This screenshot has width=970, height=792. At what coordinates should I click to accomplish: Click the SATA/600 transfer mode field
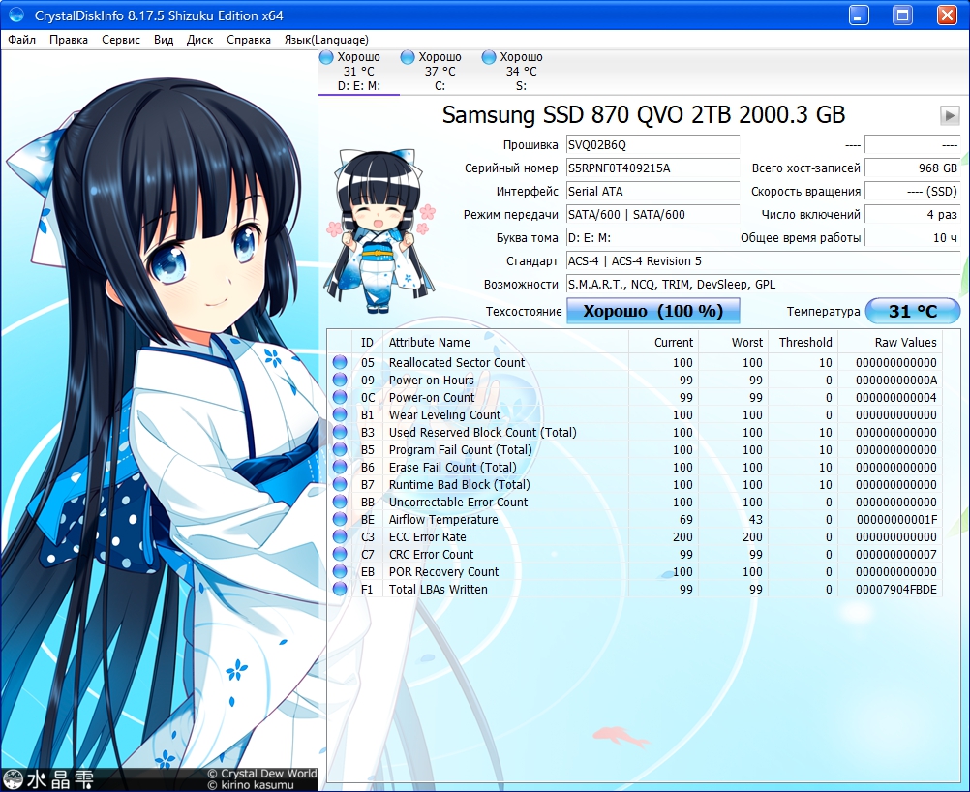click(652, 215)
